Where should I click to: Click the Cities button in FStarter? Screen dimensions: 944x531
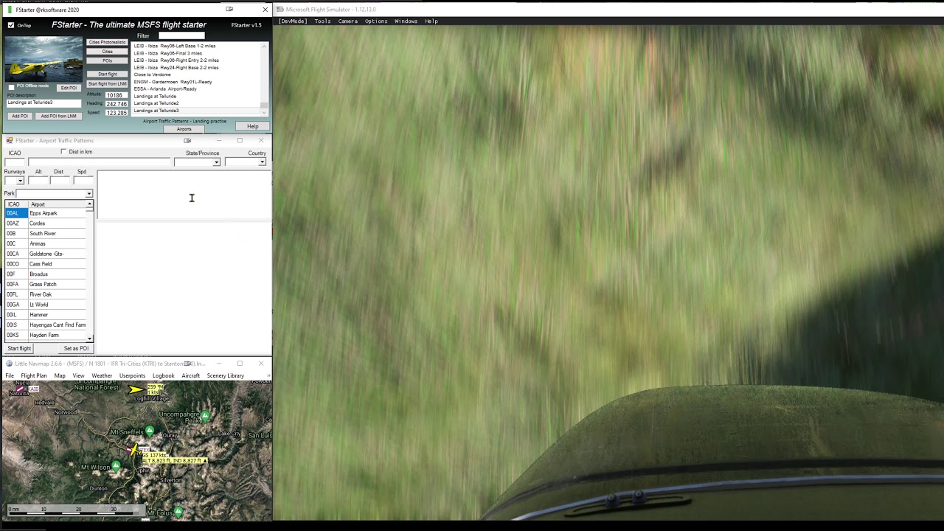point(107,52)
